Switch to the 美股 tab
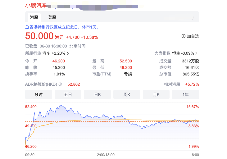Image resolution: width=227 pixels, height=159 pixels. tap(52, 17)
